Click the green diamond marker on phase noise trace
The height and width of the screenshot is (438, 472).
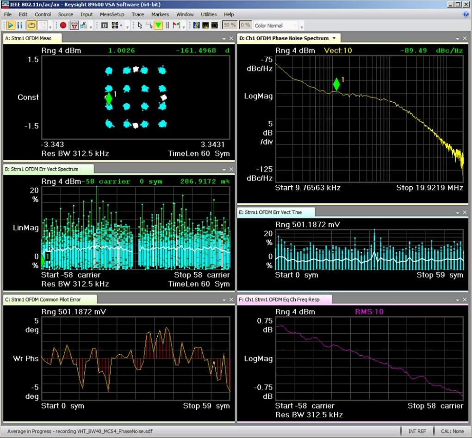[336, 84]
